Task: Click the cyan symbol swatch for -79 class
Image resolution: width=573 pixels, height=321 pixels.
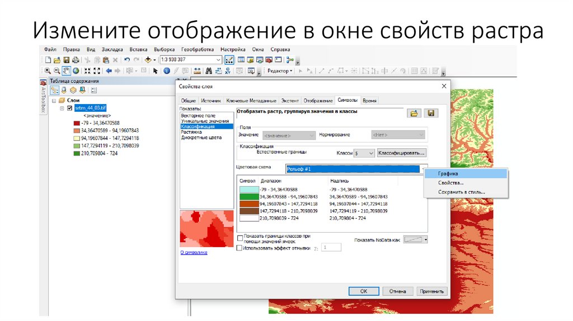Action: [249, 190]
